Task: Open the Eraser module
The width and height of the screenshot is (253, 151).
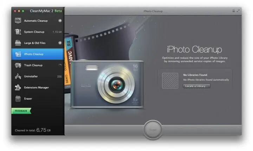Action: (x=38, y=99)
